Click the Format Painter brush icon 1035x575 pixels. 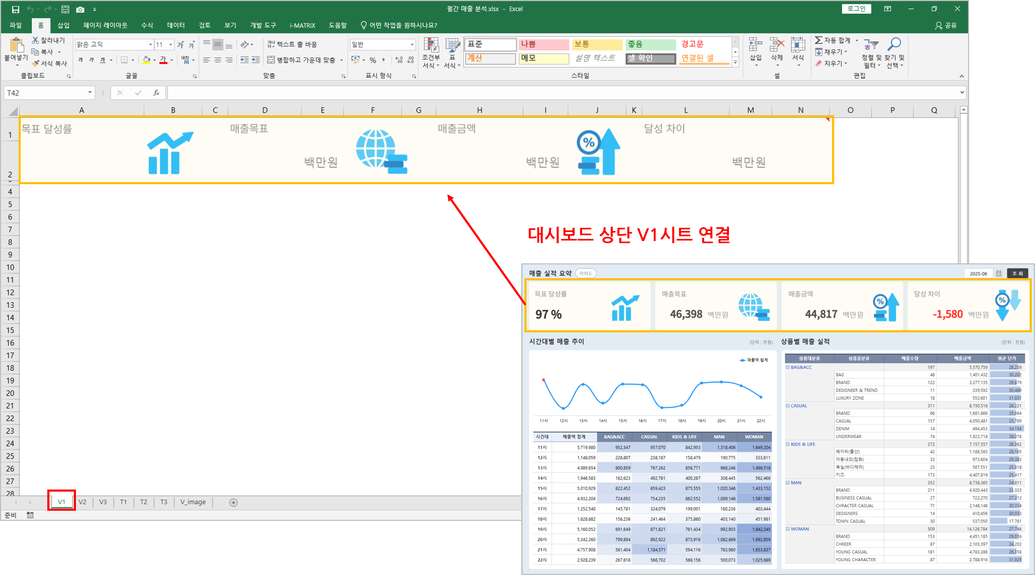36,63
